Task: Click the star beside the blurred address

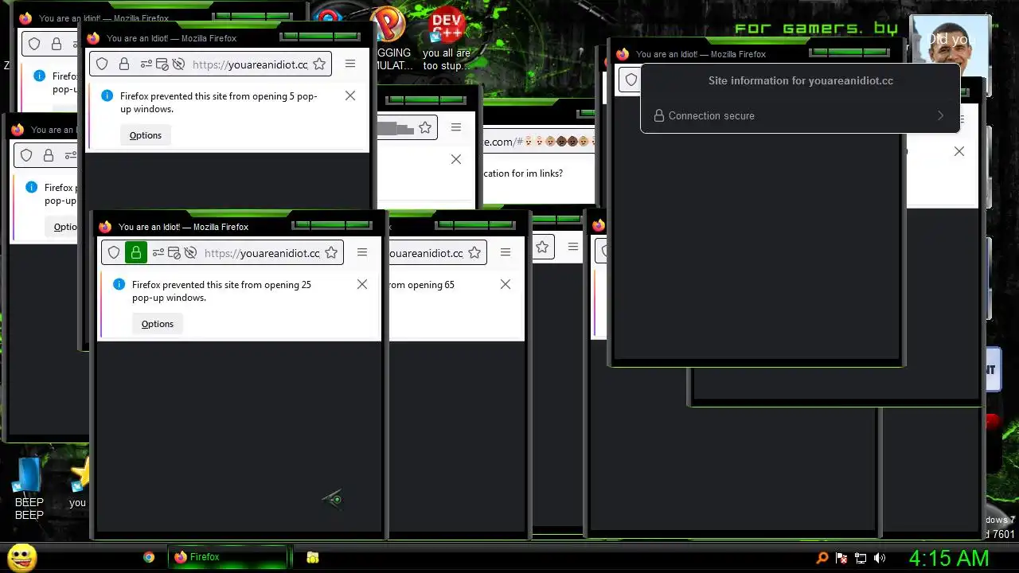Action: (x=425, y=127)
